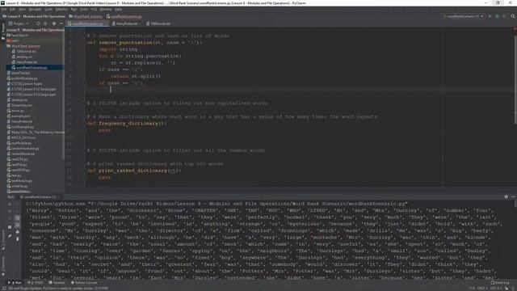Open the File menu
This screenshot has width=517, height=291.
coord(3,9)
